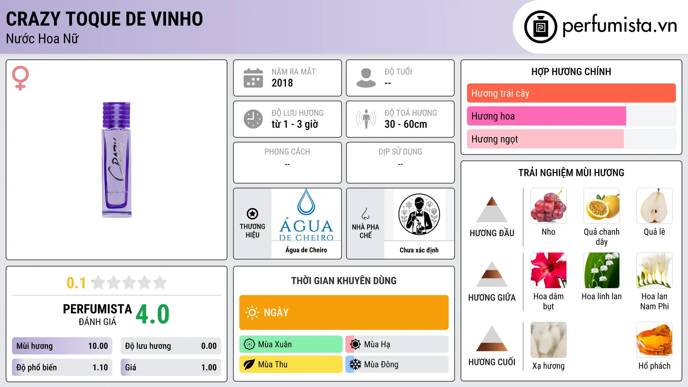This screenshot has width=688, height=387.
Task: Click the launch year value 2018
Action: point(282,83)
